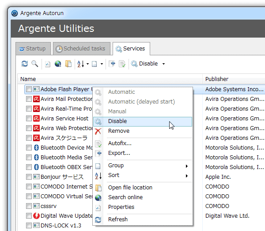265x231 pixels.
Task: Click the A-Z Sort toolbar icon
Action: click(x=81, y=64)
